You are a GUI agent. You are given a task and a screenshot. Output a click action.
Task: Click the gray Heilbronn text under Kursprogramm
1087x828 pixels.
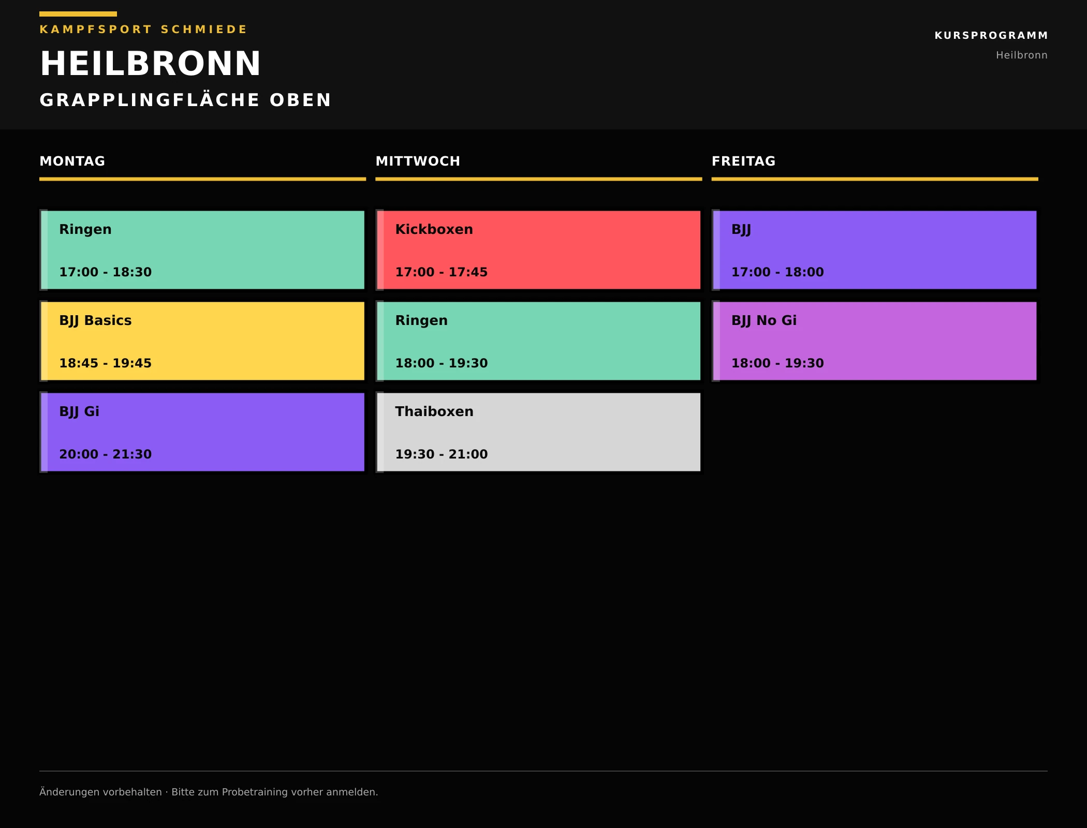click(1022, 55)
